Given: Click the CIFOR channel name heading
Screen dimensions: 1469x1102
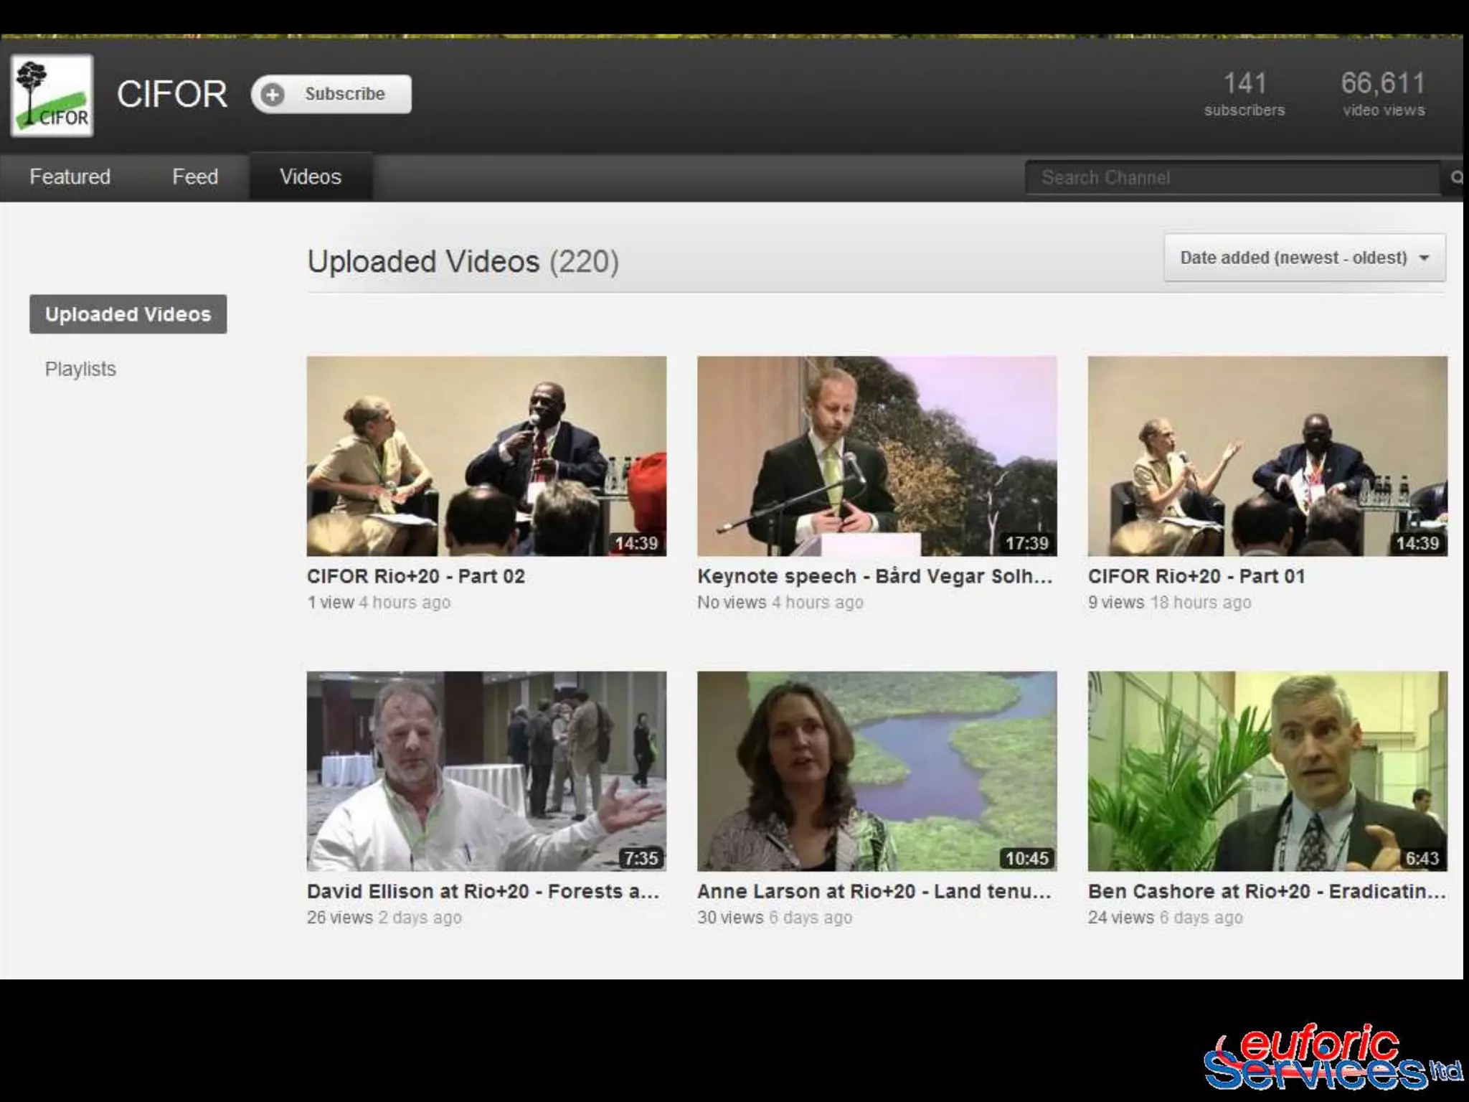Looking at the screenshot, I should [x=172, y=94].
